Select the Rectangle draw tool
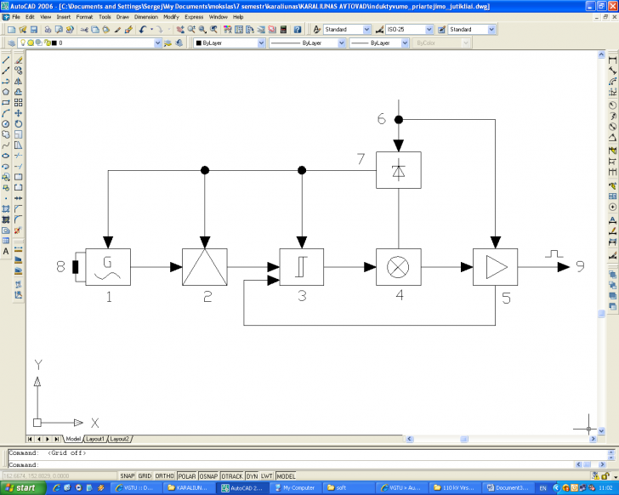 [x=6, y=103]
